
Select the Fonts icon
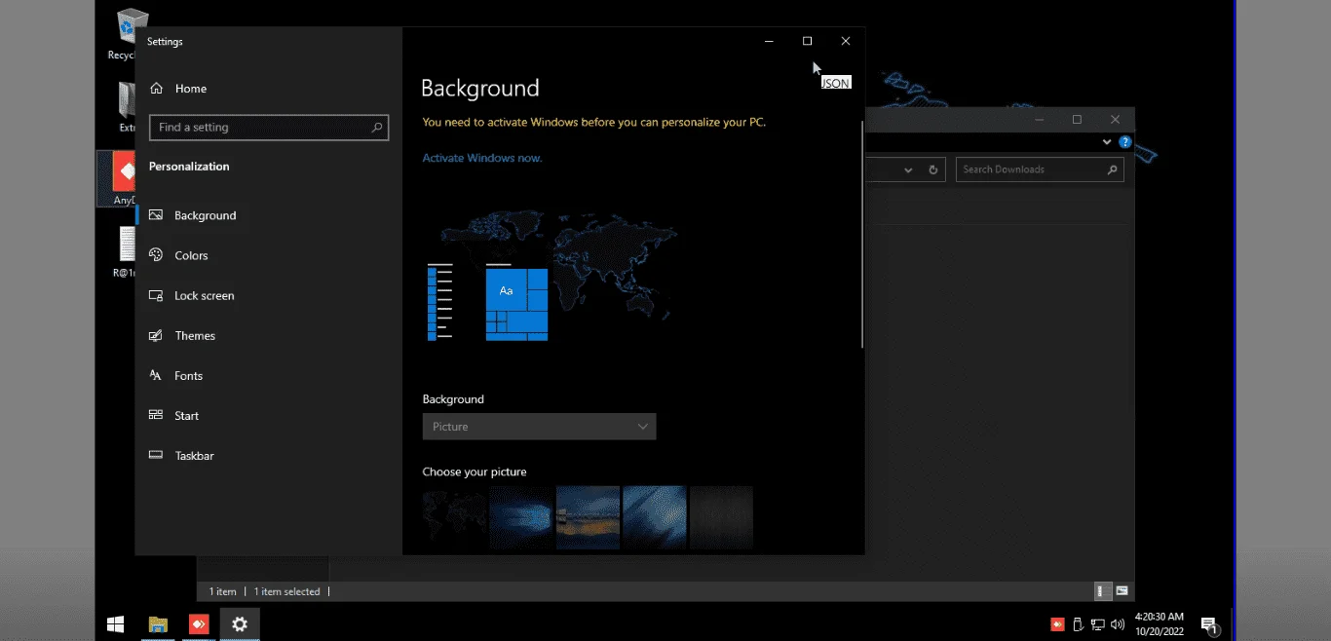(156, 375)
